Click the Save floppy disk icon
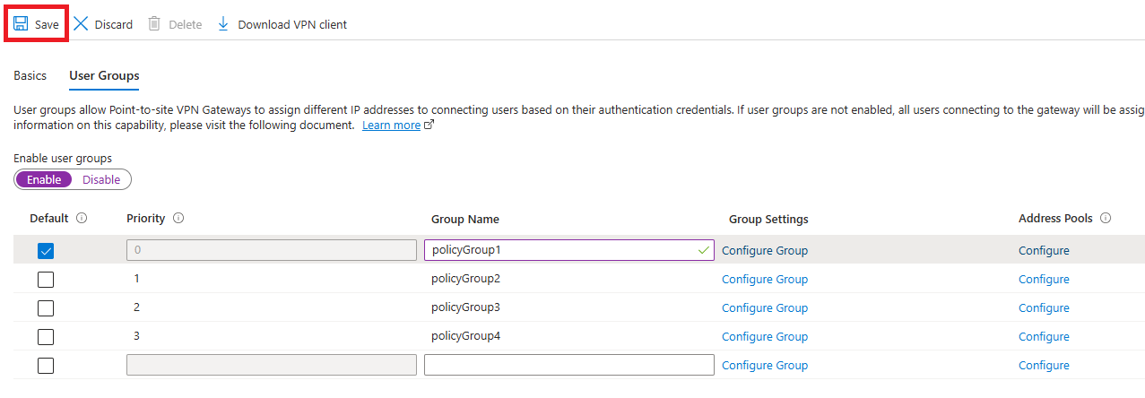The width and height of the screenshot is (1145, 398). coord(21,24)
